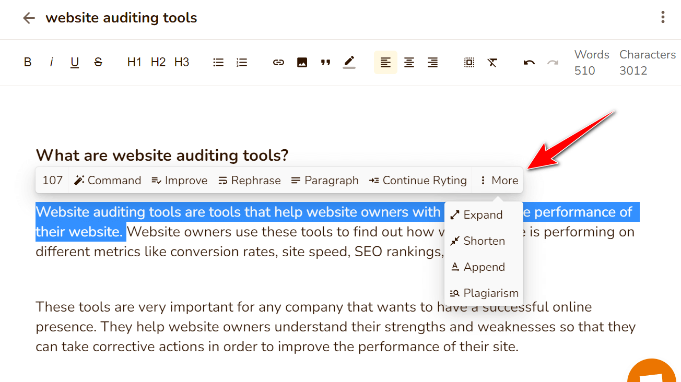Undo the last edit
The image size is (681, 382).
click(529, 62)
